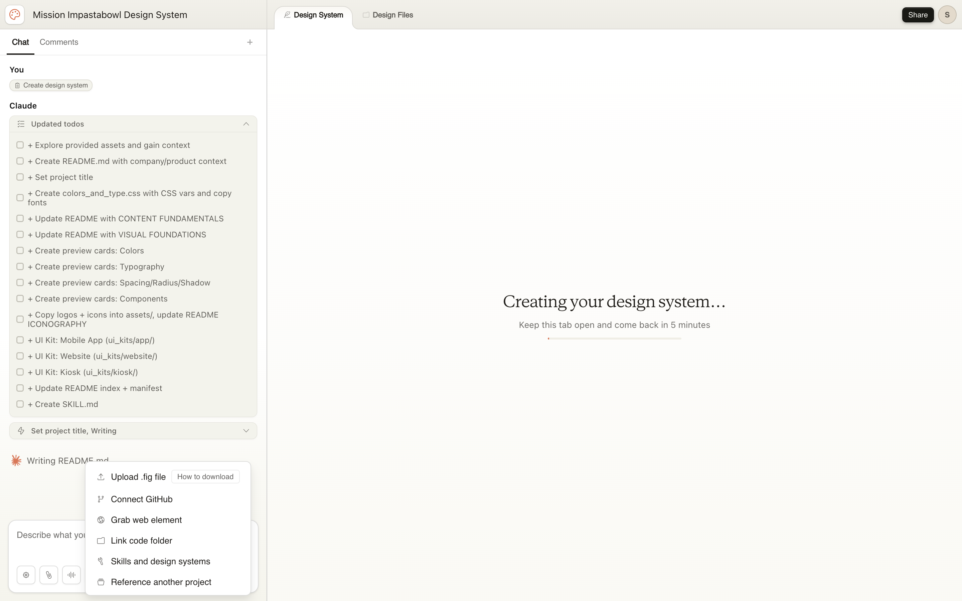Check the Set project title todo

(20, 177)
